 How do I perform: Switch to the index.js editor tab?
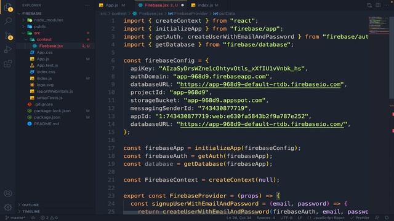tap(205, 6)
